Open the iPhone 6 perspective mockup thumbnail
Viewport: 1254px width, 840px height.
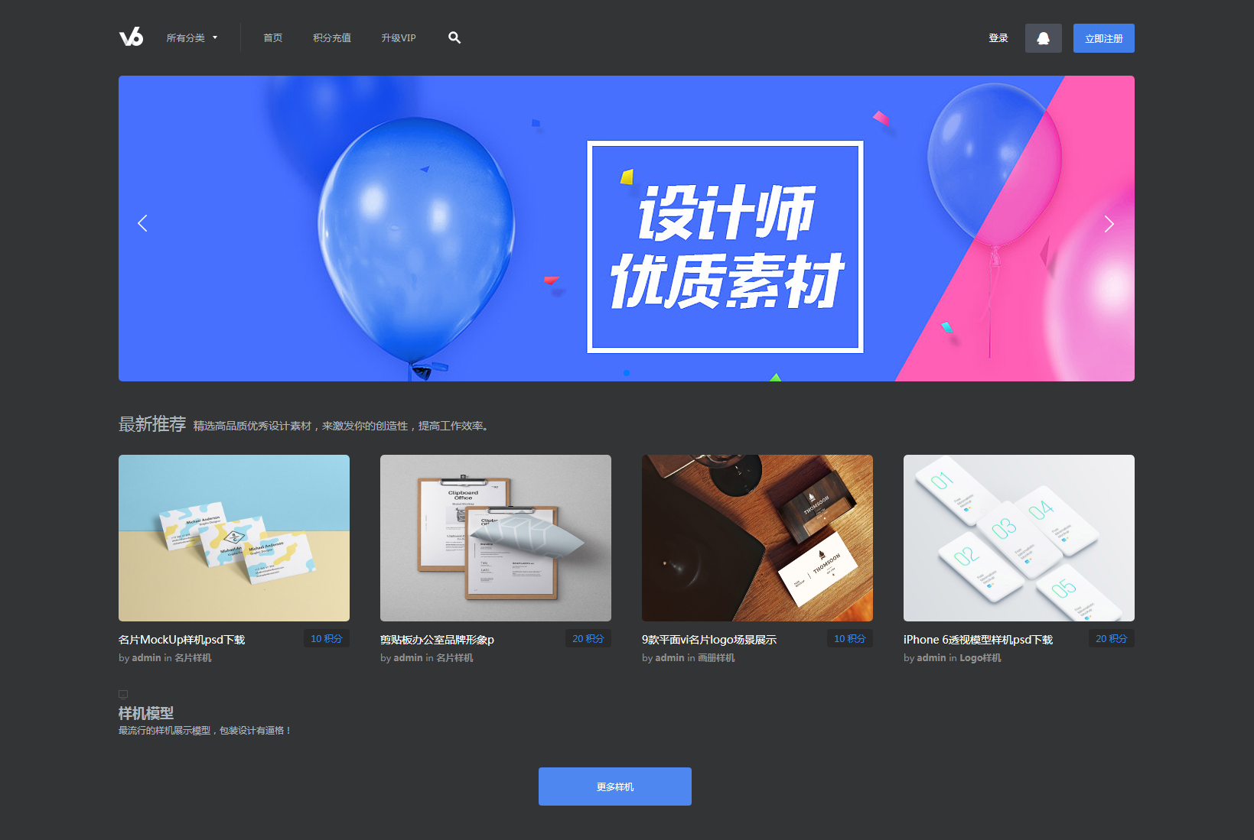coord(1018,538)
